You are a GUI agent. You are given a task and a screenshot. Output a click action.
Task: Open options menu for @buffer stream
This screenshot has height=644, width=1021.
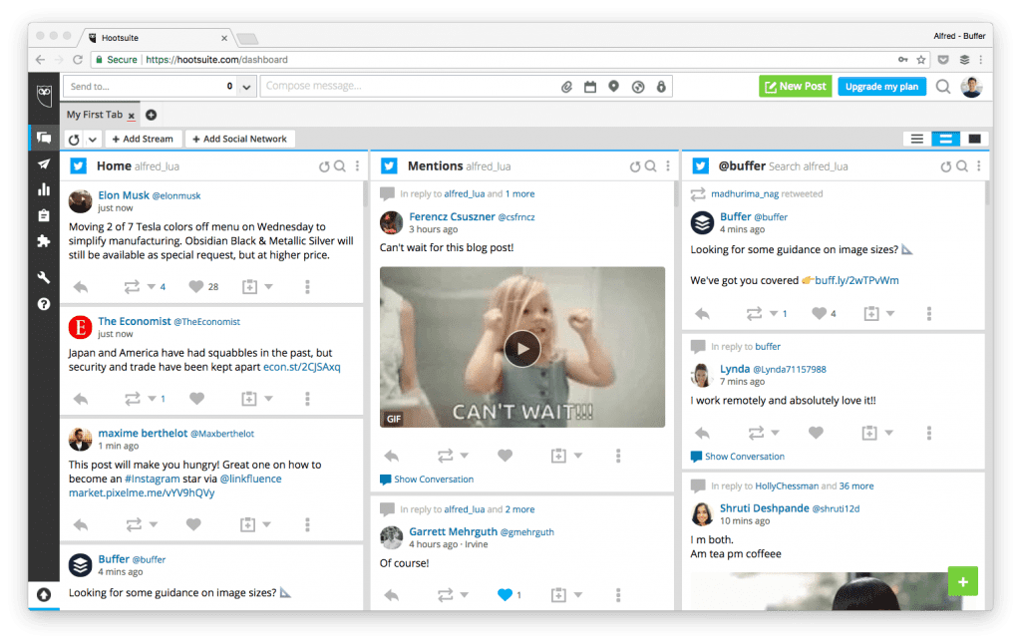coord(979,166)
